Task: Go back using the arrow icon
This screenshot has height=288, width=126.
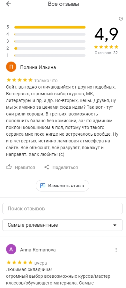Action: [x=9, y=4]
